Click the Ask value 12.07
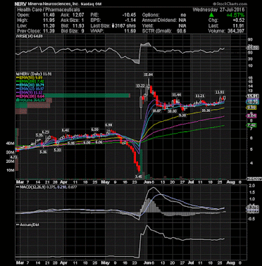Viewport: 262px width, 266px height. coord(79,15)
